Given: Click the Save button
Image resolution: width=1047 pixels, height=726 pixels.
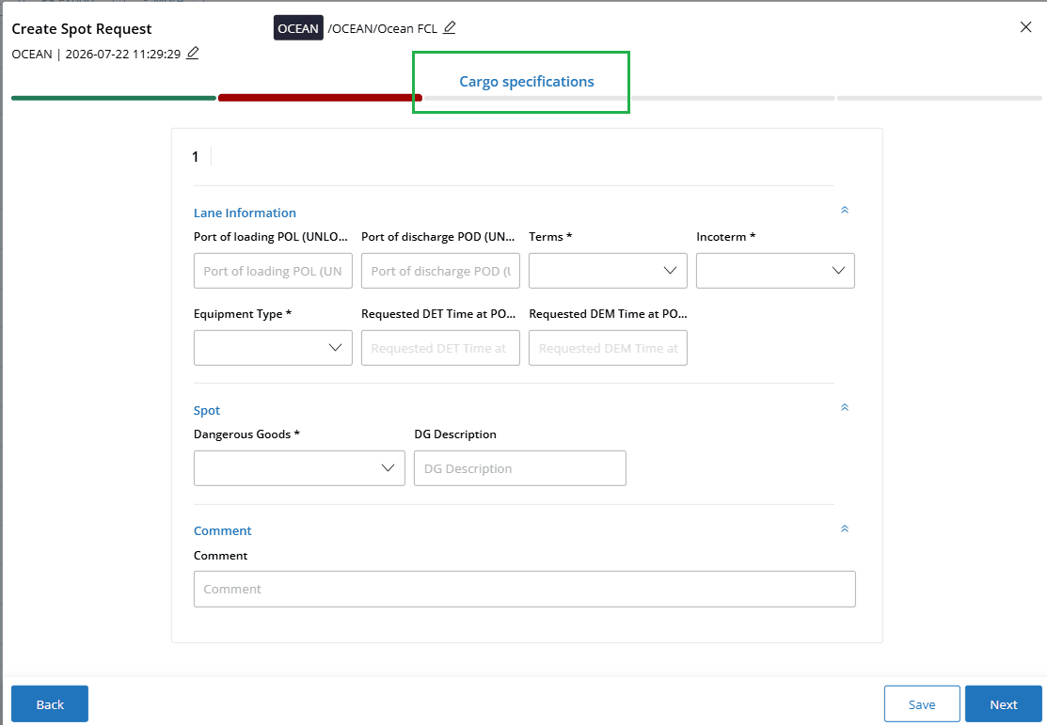Looking at the screenshot, I should [x=922, y=704].
